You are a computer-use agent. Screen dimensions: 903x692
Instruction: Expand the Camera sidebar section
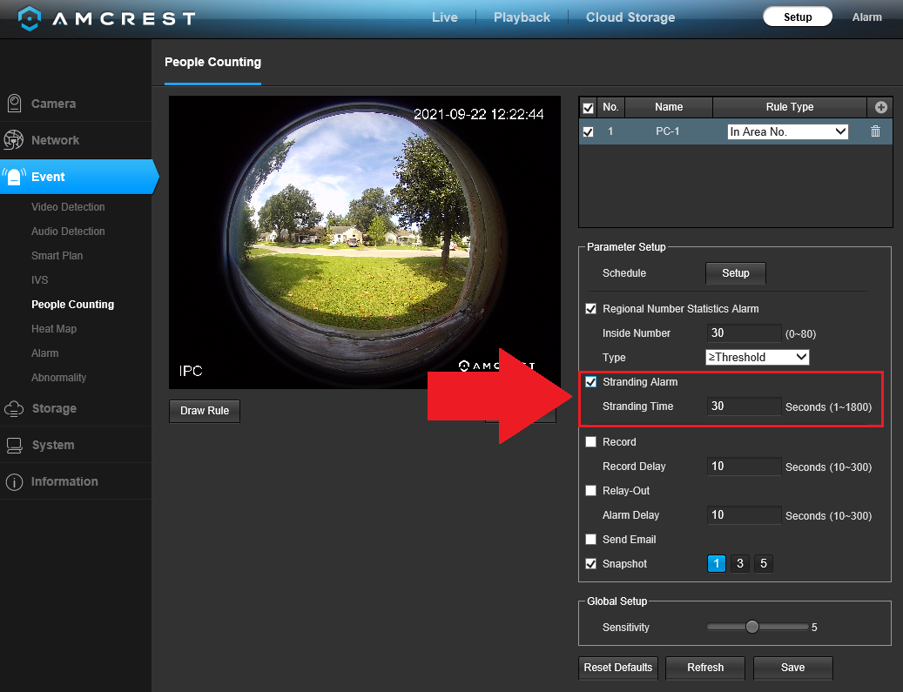(76, 104)
